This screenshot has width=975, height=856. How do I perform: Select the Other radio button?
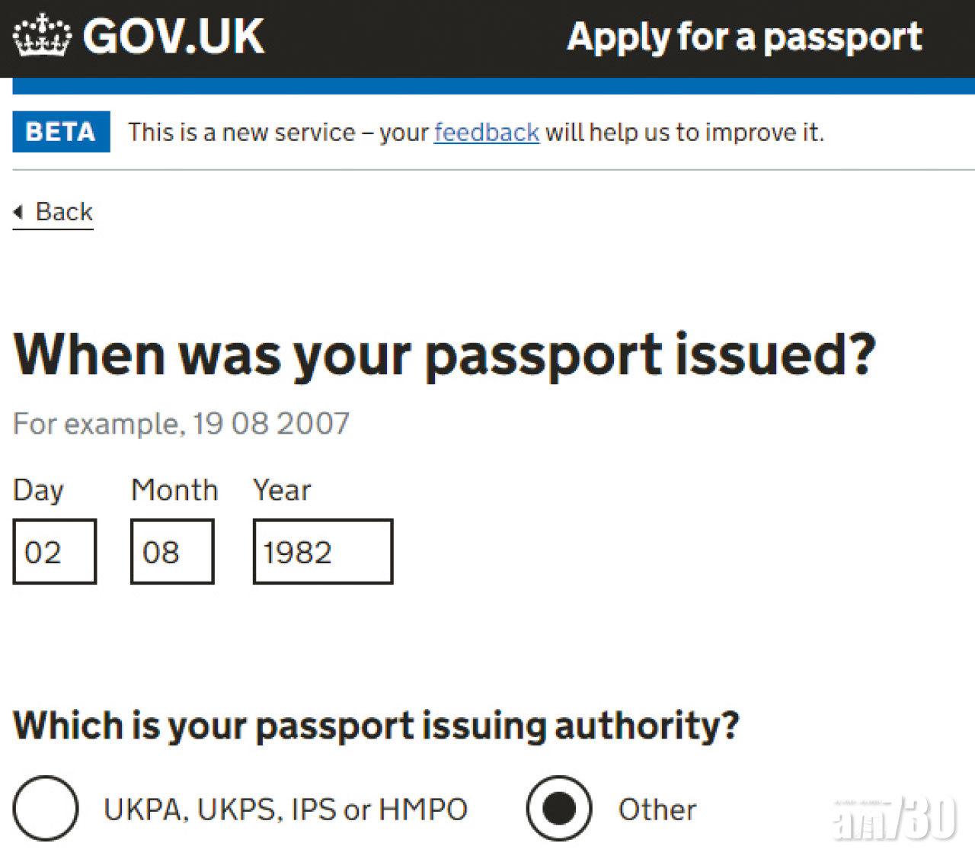tap(559, 808)
